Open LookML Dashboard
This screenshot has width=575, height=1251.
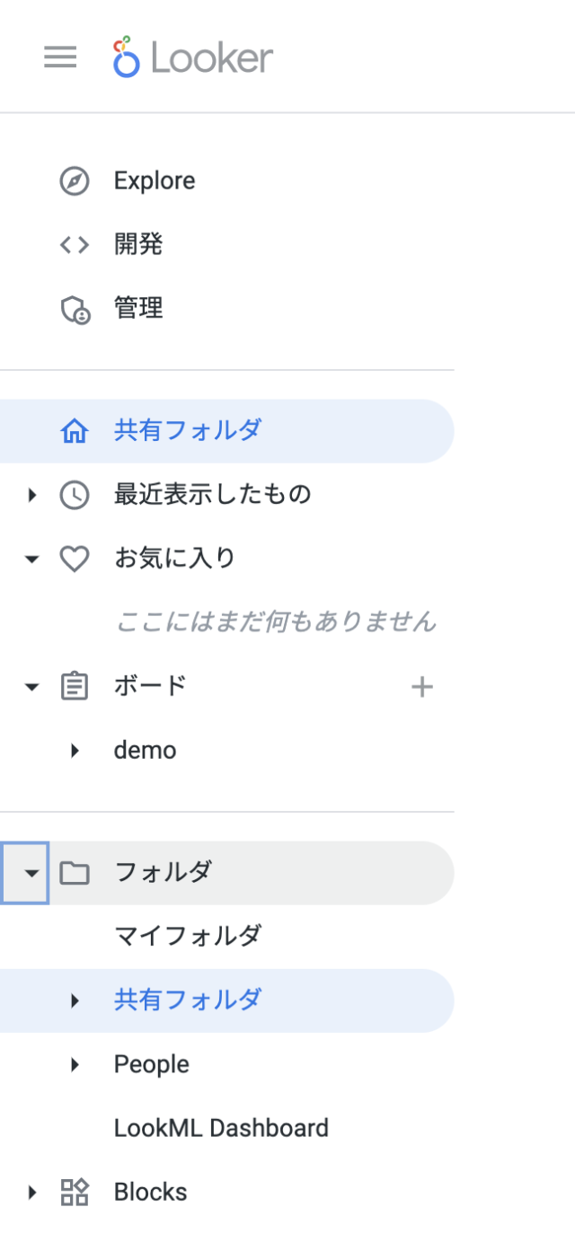click(220, 1128)
